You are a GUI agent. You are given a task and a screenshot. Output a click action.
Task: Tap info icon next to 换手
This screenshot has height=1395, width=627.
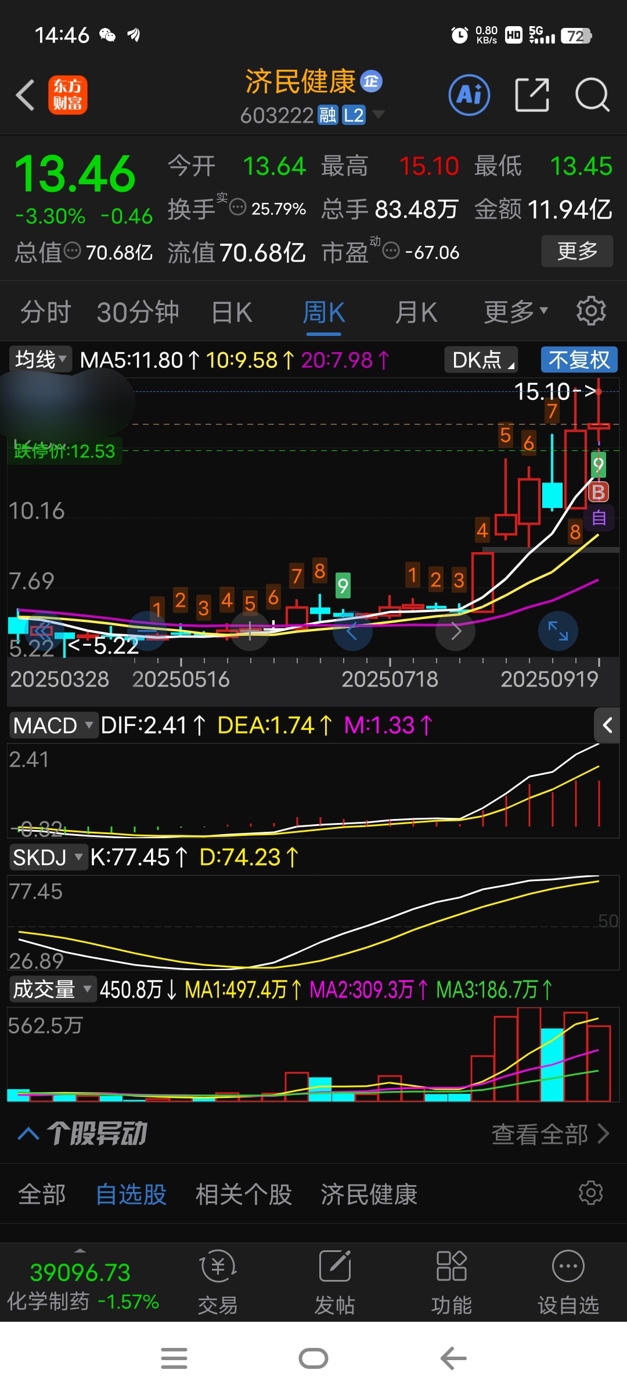tap(237, 207)
